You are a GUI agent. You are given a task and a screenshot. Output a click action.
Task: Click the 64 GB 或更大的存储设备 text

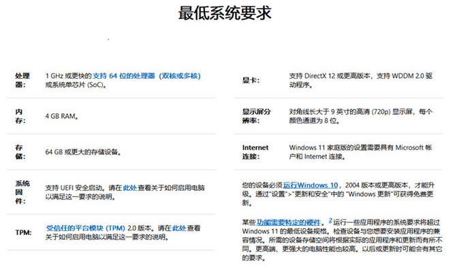pyautogui.click(x=83, y=152)
